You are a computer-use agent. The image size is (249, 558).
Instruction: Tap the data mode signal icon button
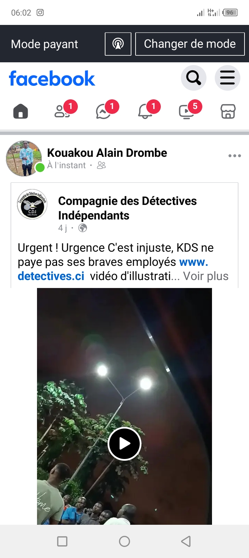click(x=118, y=44)
